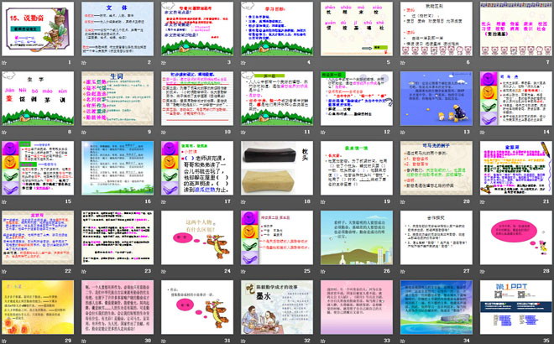Select slide 4 thumbnail with red heading
The height and width of the screenshot is (344, 554).
coord(277,29)
